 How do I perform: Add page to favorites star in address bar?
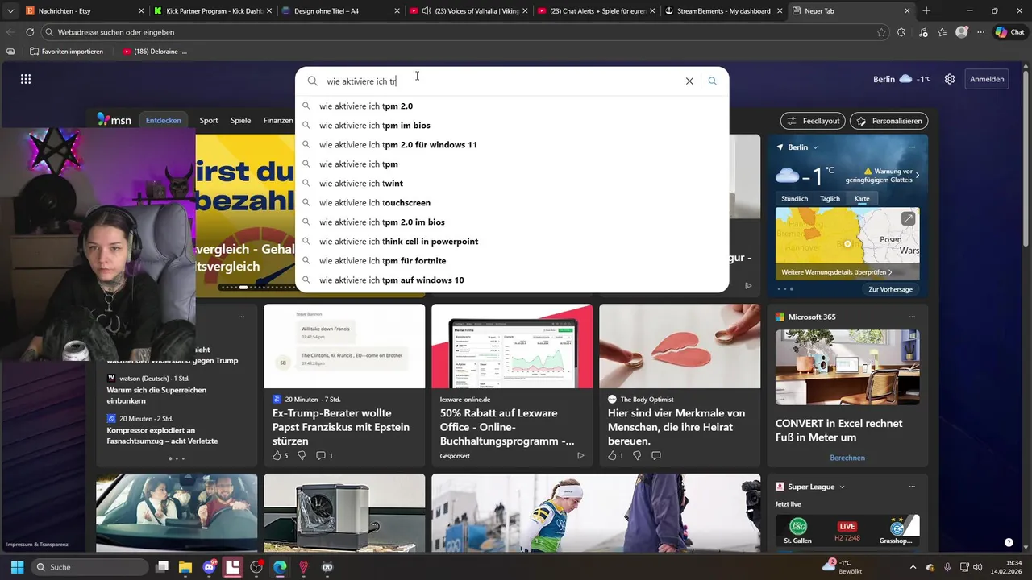coord(881,32)
